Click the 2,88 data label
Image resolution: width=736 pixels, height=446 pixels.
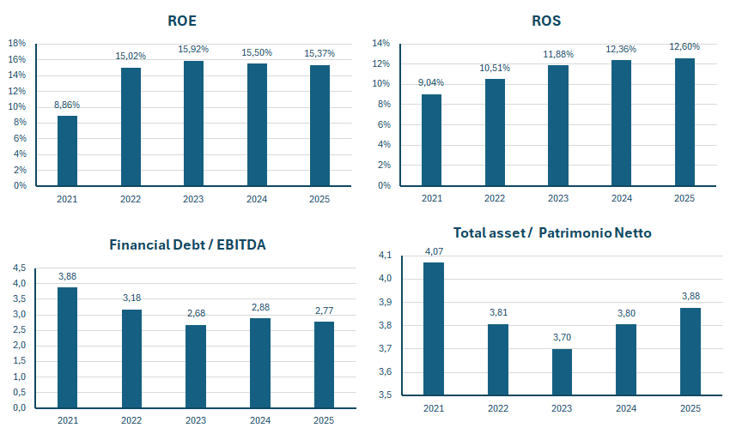coord(260,308)
